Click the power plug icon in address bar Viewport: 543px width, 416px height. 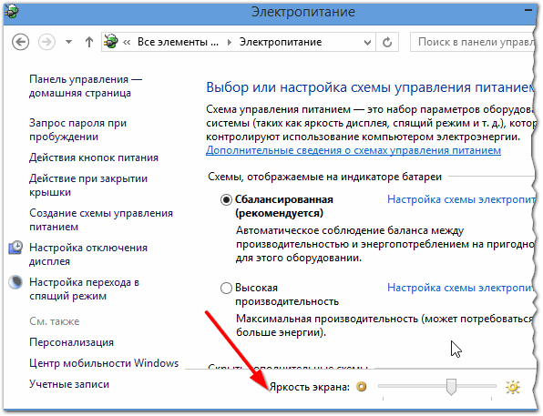click(111, 42)
